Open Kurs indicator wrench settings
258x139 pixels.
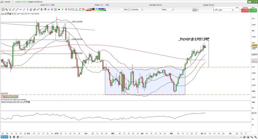[6, 14]
